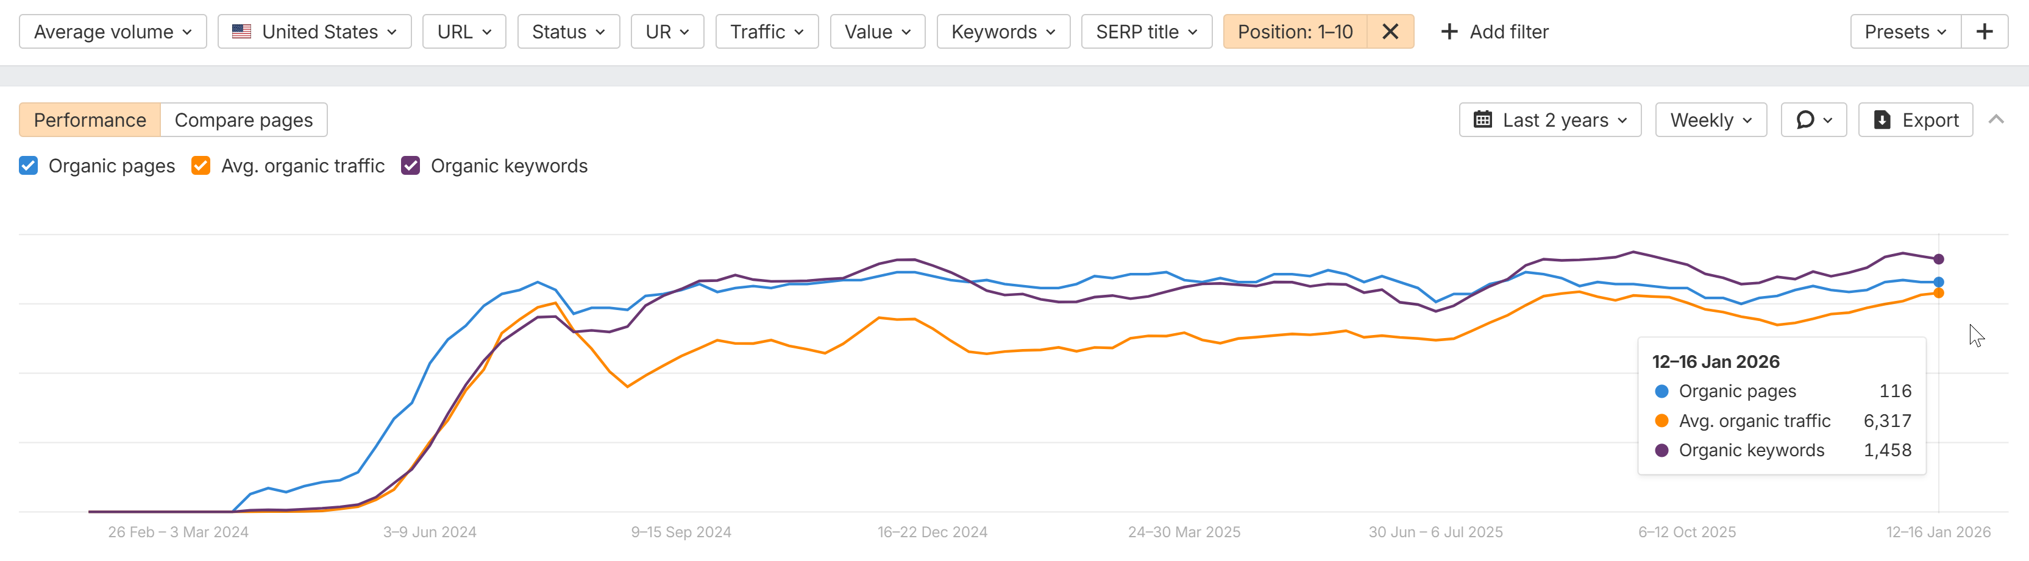
Task: Open the Presets menu
Action: click(x=1905, y=32)
